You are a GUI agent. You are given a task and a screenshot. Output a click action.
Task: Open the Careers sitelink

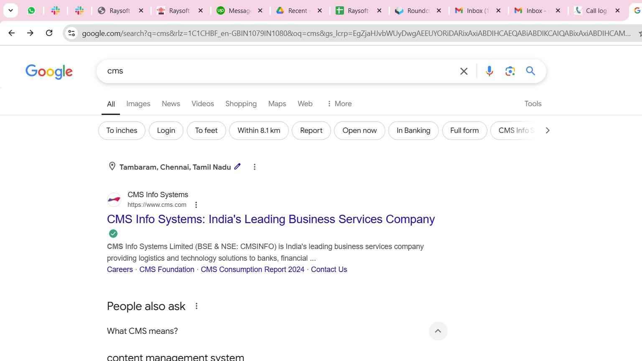click(120, 269)
